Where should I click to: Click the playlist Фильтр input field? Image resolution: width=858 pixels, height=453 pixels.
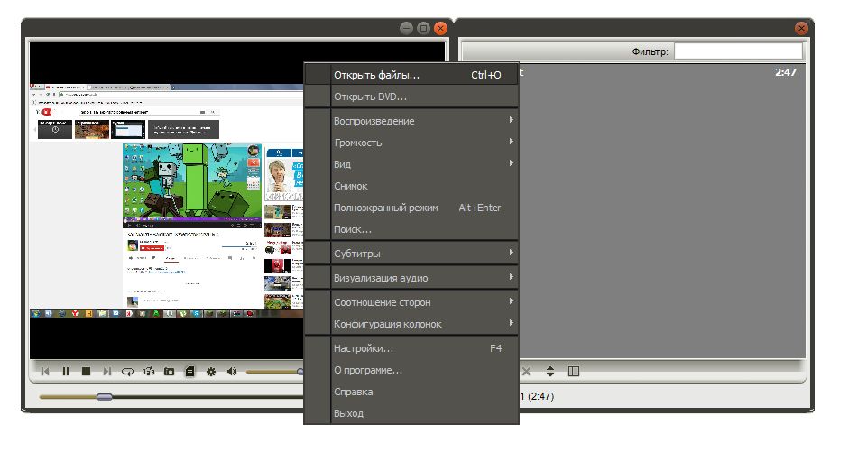pos(738,51)
